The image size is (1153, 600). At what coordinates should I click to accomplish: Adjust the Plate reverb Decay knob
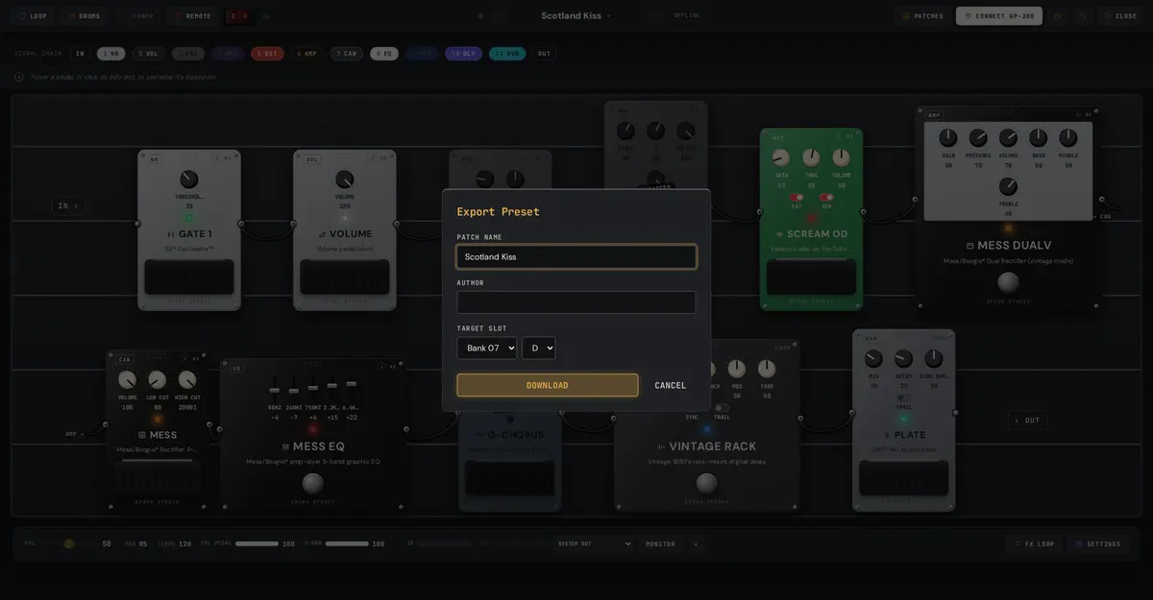[x=903, y=359]
